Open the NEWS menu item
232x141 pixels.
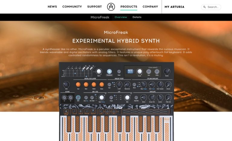click(52, 7)
